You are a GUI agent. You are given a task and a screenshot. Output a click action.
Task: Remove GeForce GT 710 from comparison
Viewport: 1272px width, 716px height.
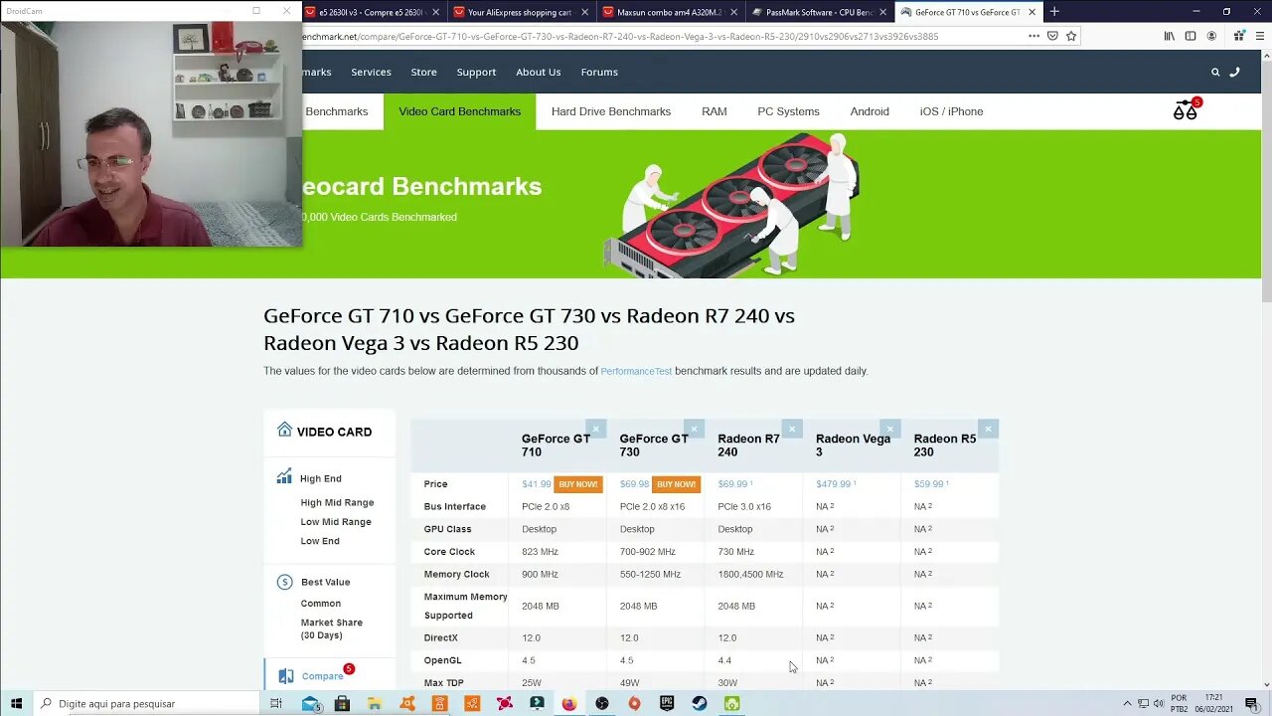point(595,429)
